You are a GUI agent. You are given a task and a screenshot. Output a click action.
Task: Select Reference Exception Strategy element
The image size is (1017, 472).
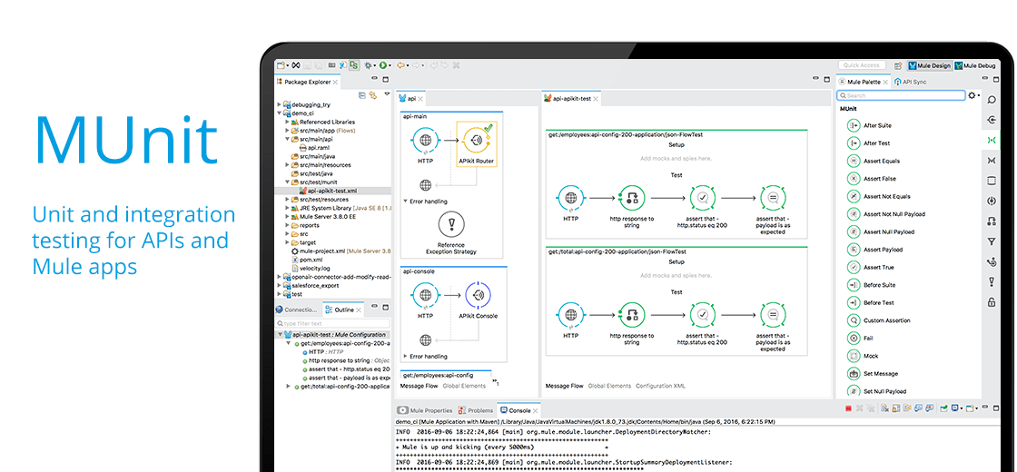click(451, 232)
